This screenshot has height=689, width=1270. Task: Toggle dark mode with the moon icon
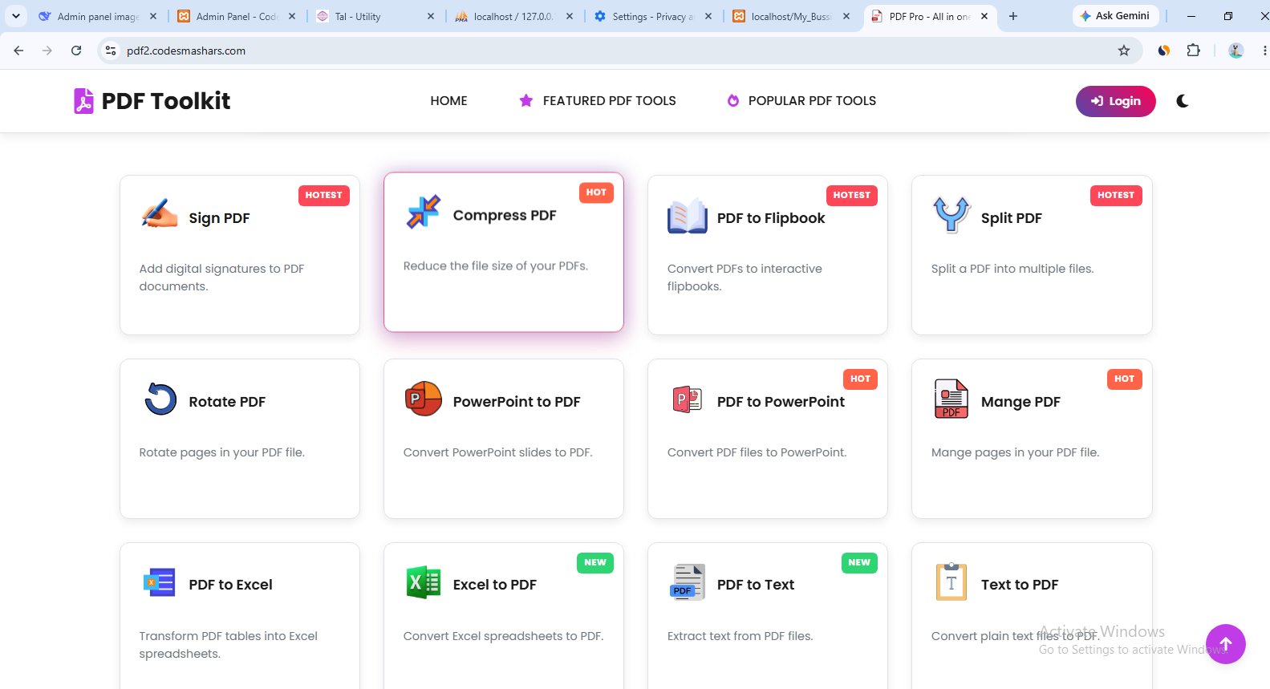tap(1183, 101)
